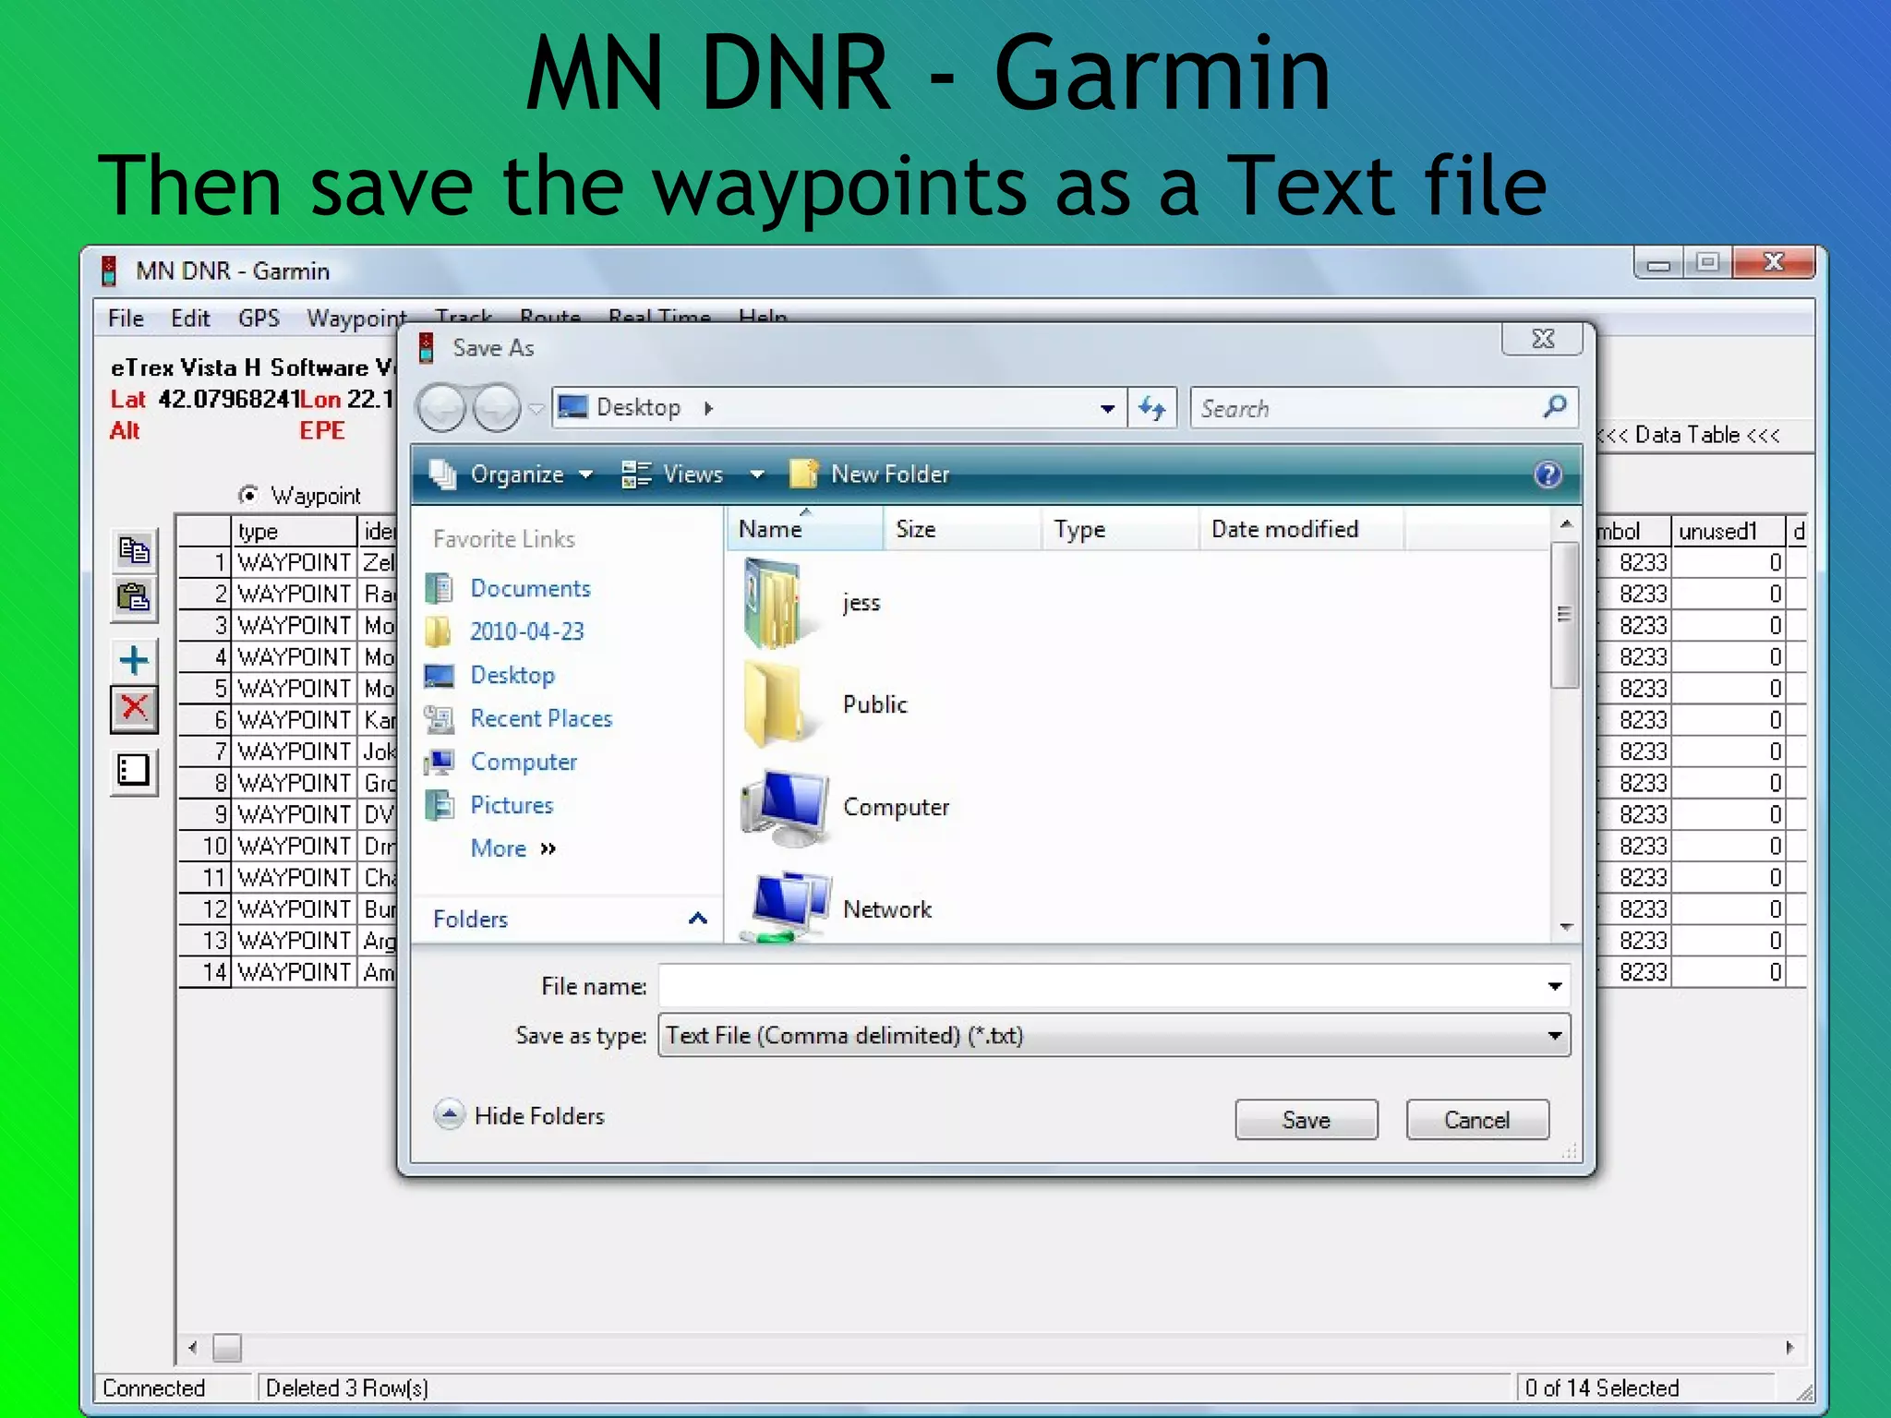The width and height of the screenshot is (1891, 1418).
Task: Click the Save button
Action: 1307,1120
